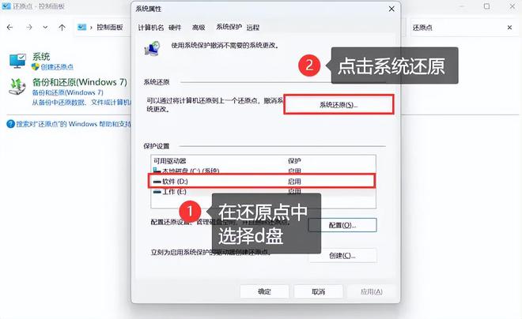Clear the 还原点 search text
This screenshot has height=319, width=522.
509,28
